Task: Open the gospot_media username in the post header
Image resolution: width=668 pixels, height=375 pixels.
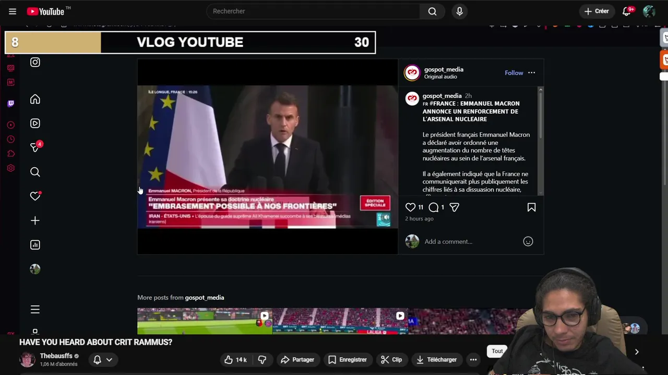Action: pos(444,69)
